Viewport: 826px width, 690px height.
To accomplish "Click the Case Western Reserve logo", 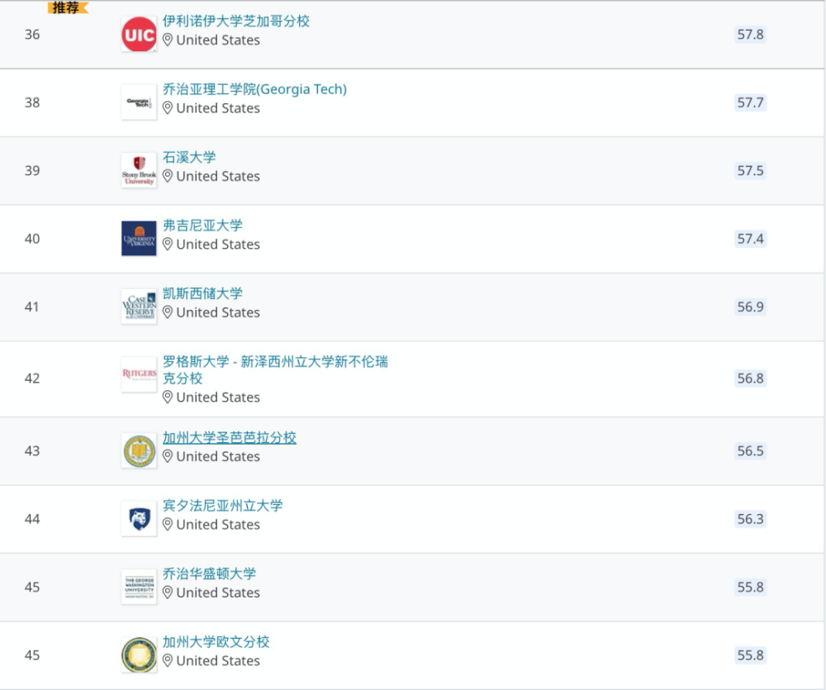I will [x=139, y=307].
